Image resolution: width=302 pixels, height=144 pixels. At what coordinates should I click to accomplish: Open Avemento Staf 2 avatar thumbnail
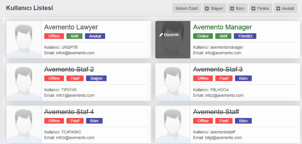[24, 82]
